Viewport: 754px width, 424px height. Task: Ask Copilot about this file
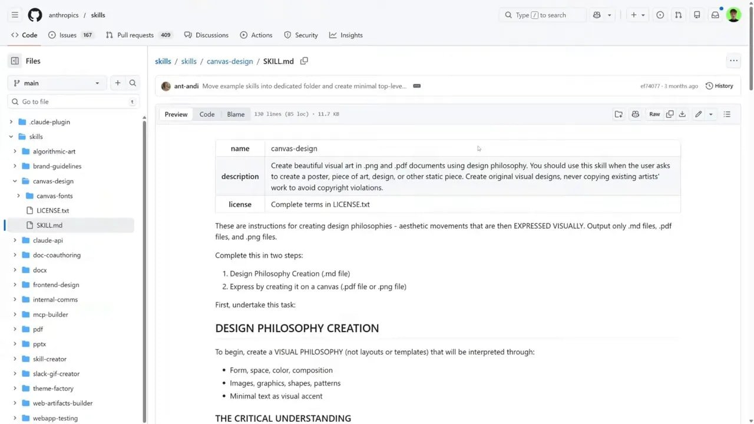coord(635,114)
